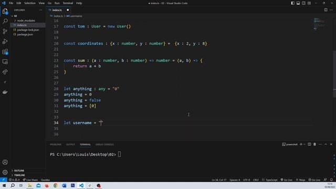Click the remote window indicator in status bar
The image size is (336, 189).
click(x=4, y=180)
